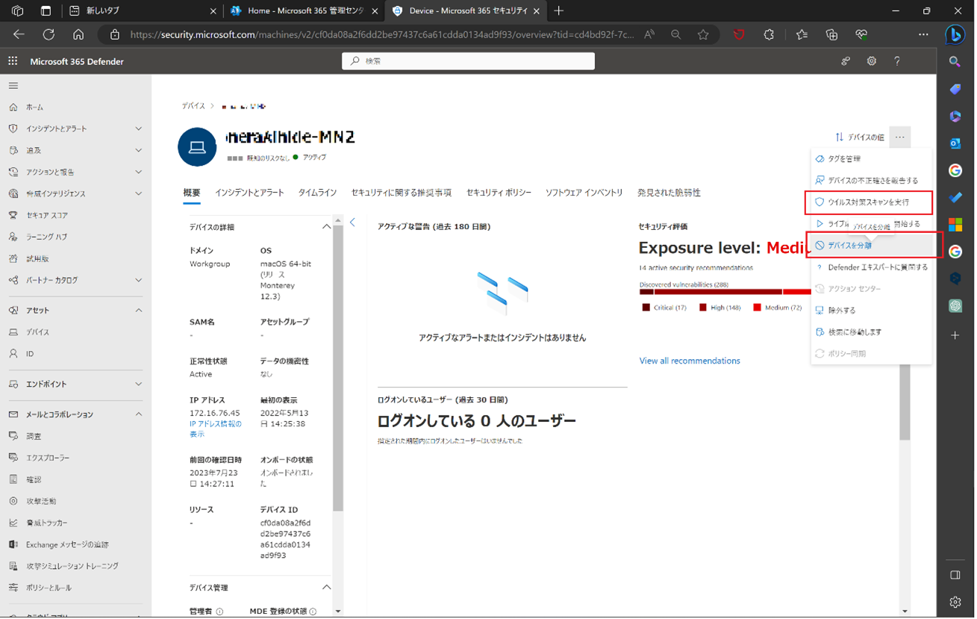
Task: Collapse メールとコラボレーション section
Action: click(x=138, y=414)
